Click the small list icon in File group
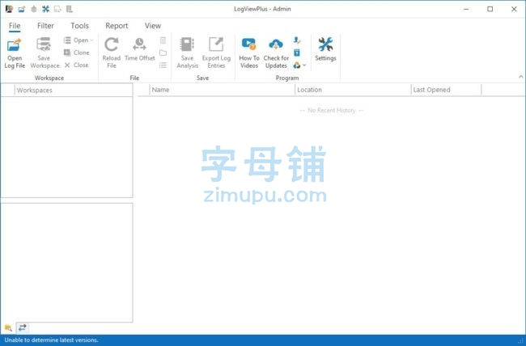Viewport: 526px width, 346px height. coord(163,65)
